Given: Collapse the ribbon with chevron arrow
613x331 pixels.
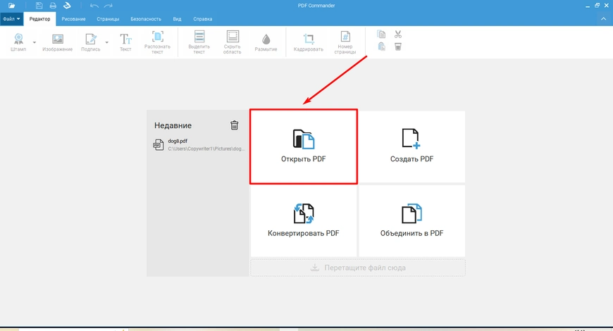Looking at the screenshot, I should (603, 19).
